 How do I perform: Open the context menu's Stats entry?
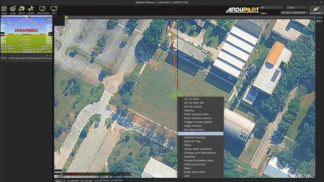201,145
